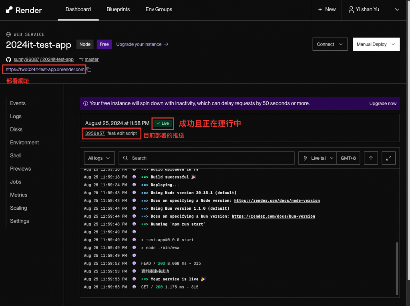Click info icon on 'Build successful' log row
Image resolution: width=410 pixels, height=306 pixels.
(x=134, y=177)
